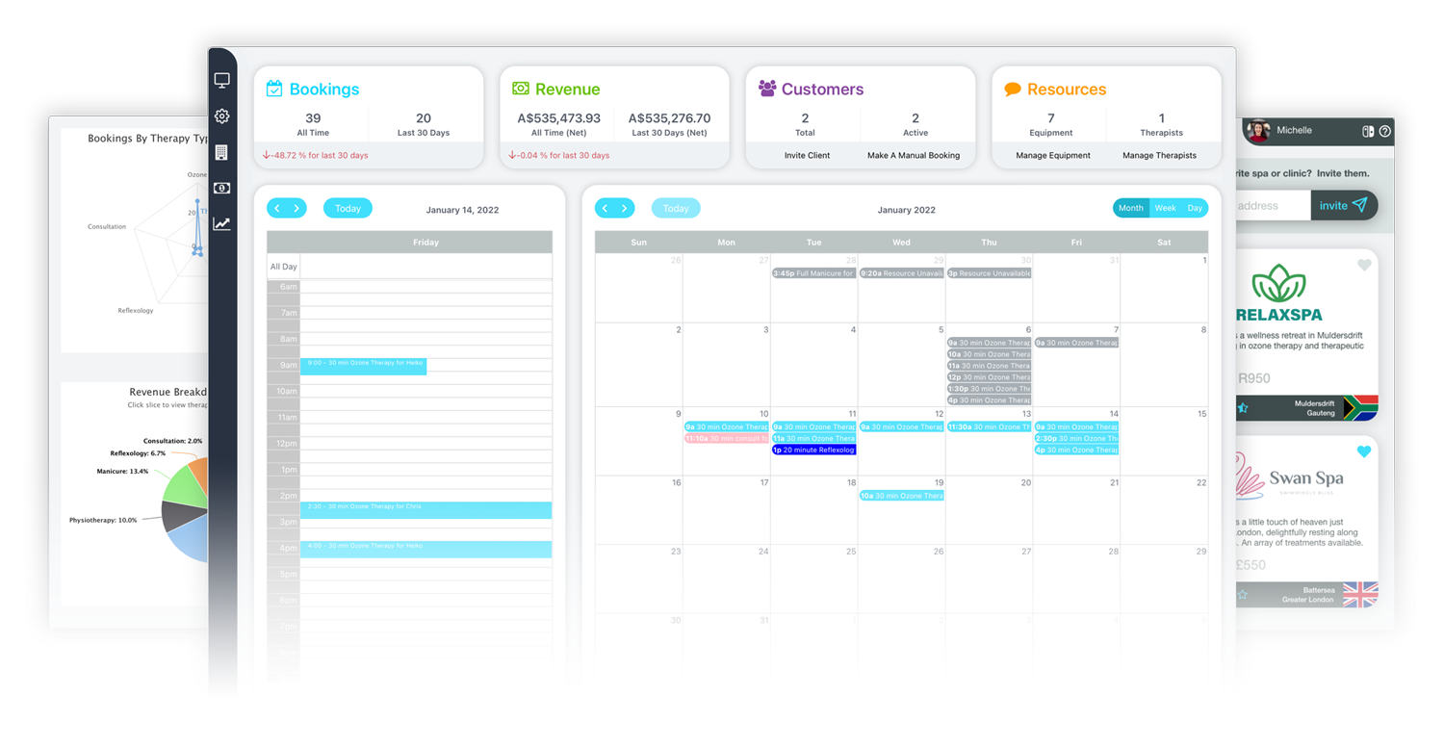
Task: Click the -48.72 % for last 30 days text
Action: coord(315,155)
